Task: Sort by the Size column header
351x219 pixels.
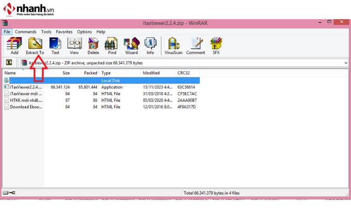Action: [x=58, y=73]
